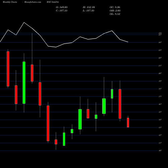Image resolution: width=168 pixels, height=168 pixels.
Task: Click the OC: 8.36 value
Action: [115, 7]
